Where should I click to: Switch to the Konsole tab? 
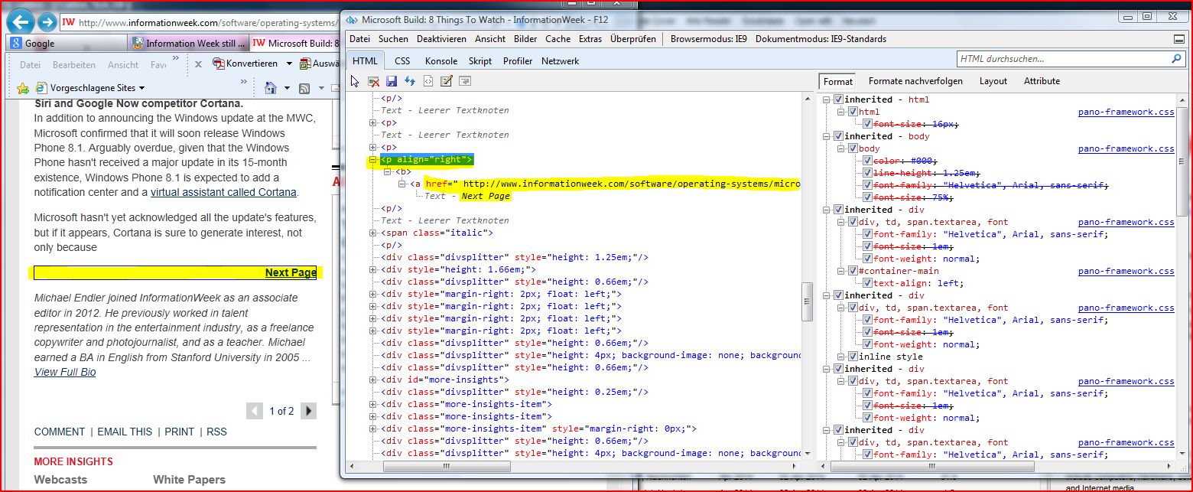tap(440, 61)
